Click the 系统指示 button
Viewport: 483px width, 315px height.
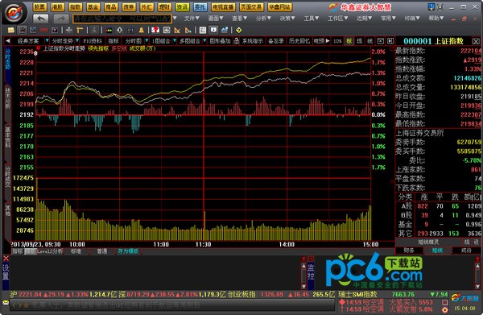pyautogui.click(x=253, y=41)
